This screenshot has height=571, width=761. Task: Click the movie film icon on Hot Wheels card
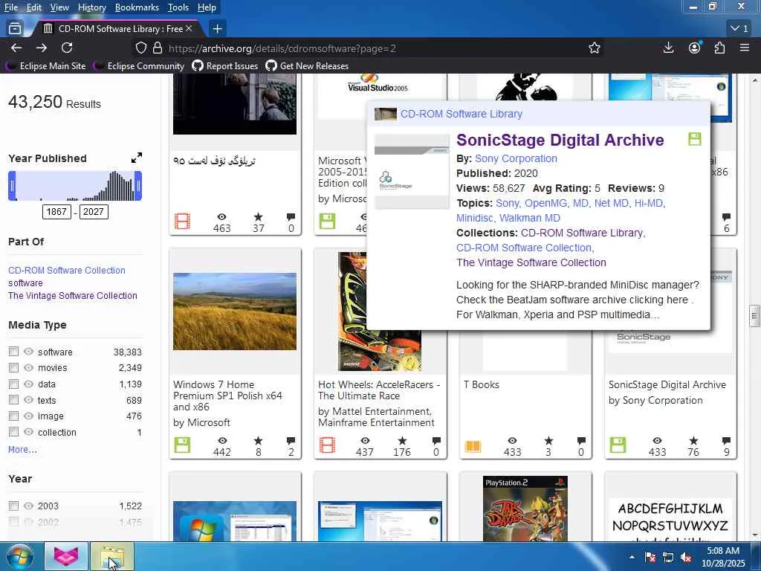328,445
